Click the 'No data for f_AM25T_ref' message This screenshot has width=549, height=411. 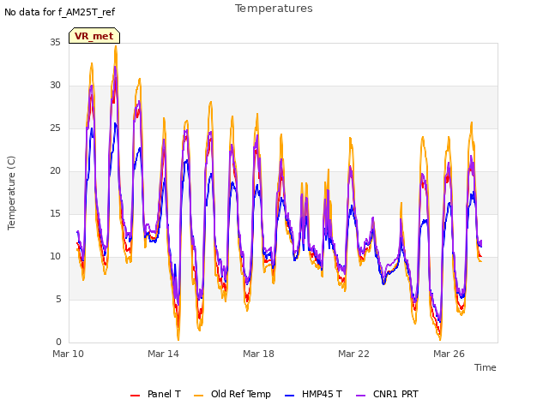click(x=59, y=12)
